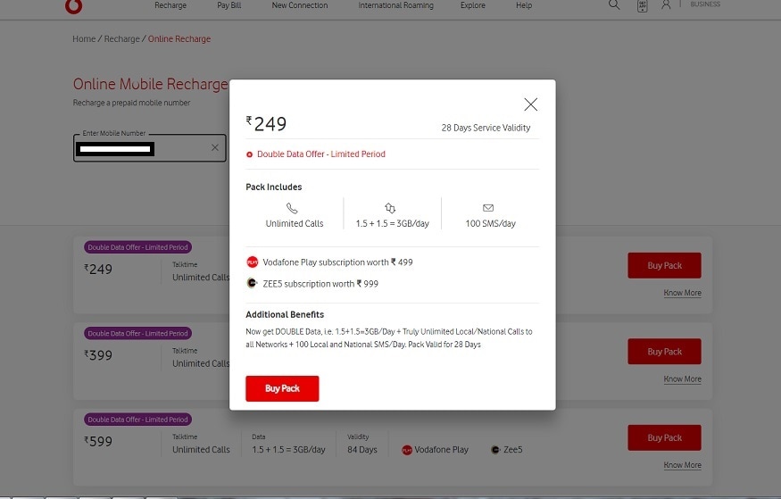Click the Vodafone Play icon in popup

(x=253, y=262)
